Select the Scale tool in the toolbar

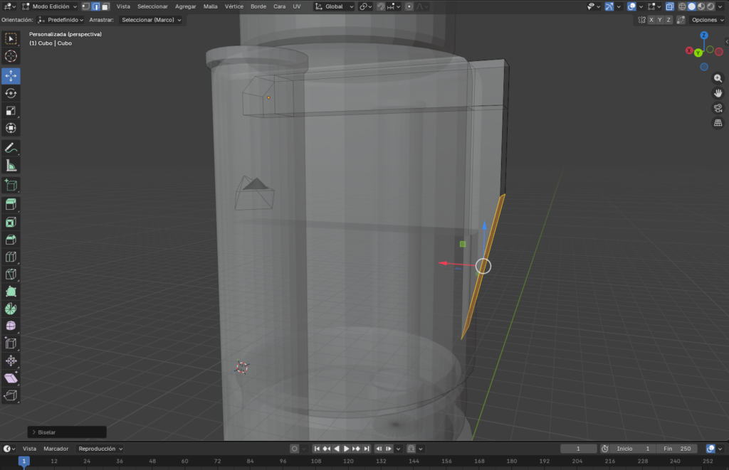pos(11,111)
